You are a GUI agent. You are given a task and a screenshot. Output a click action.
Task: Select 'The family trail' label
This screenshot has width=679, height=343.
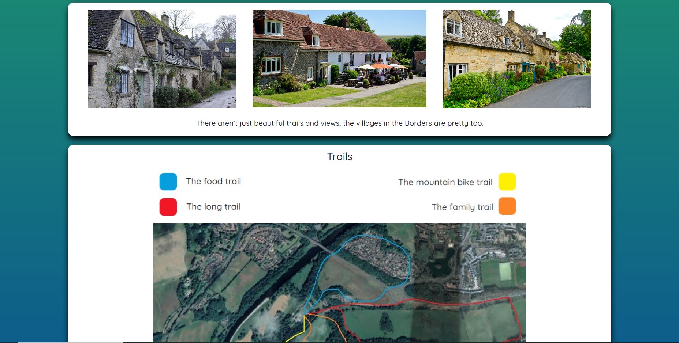[x=462, y=207]
